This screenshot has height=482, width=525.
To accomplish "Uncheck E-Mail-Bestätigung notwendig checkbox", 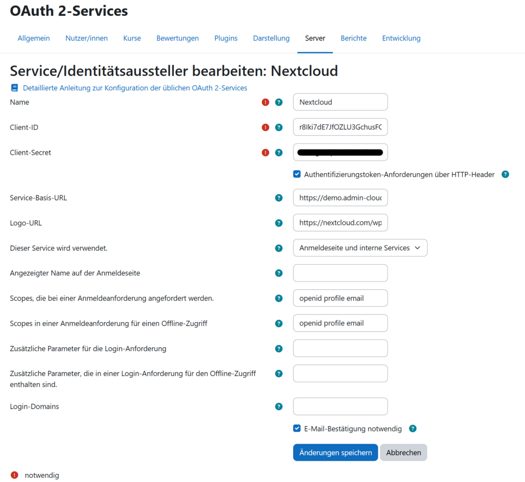I will click(297, 429).
